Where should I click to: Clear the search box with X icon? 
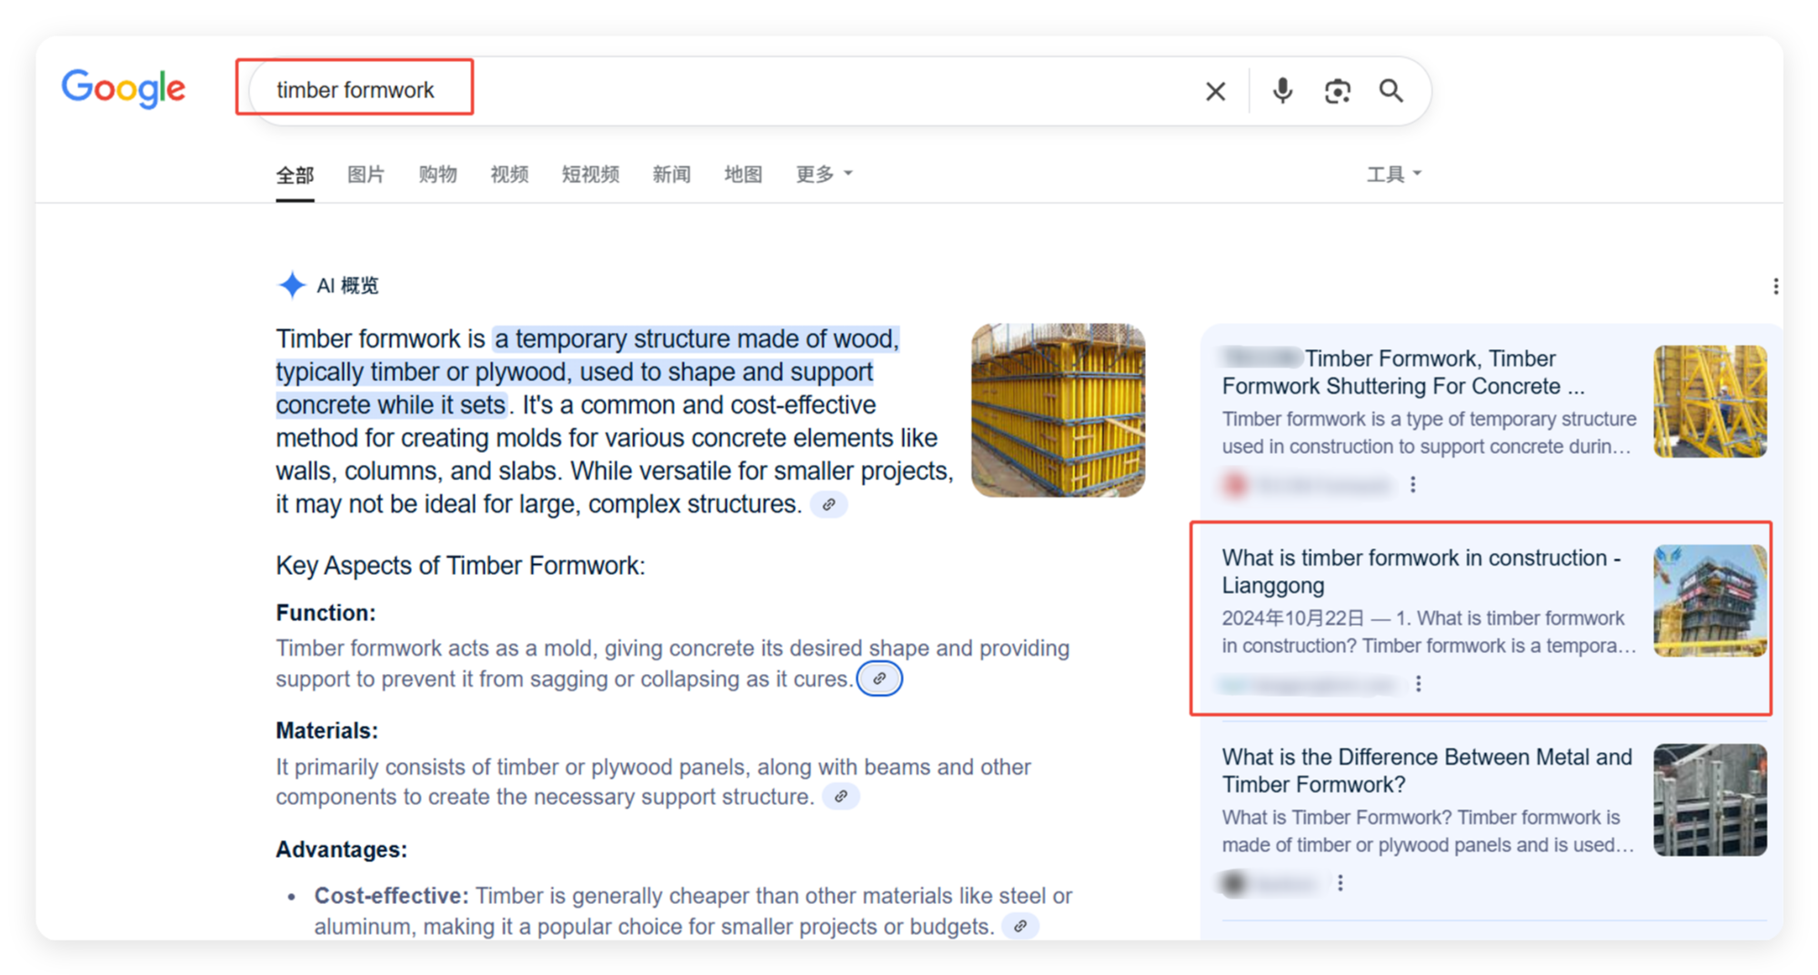click(x=1215, y=91)
